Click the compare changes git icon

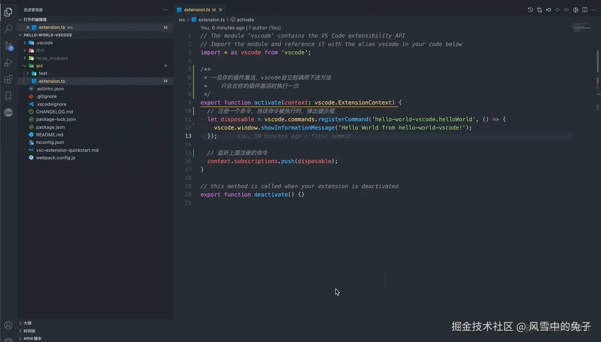pos(540,10)
